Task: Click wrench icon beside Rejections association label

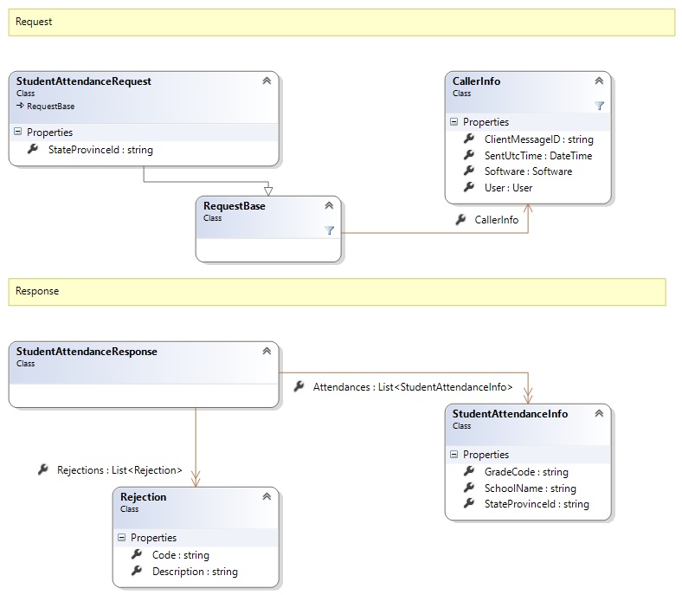Action: click(x=43, y=470)
